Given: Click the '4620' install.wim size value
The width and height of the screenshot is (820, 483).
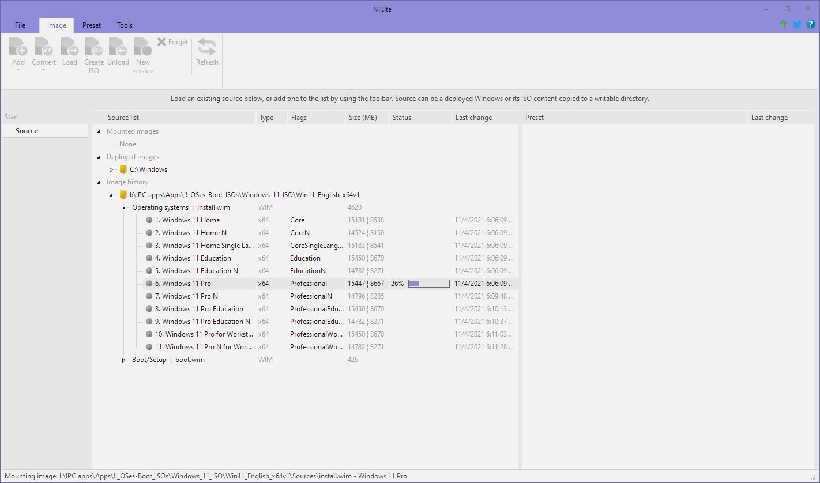Looking at the screenshot, I should (355, 207).
